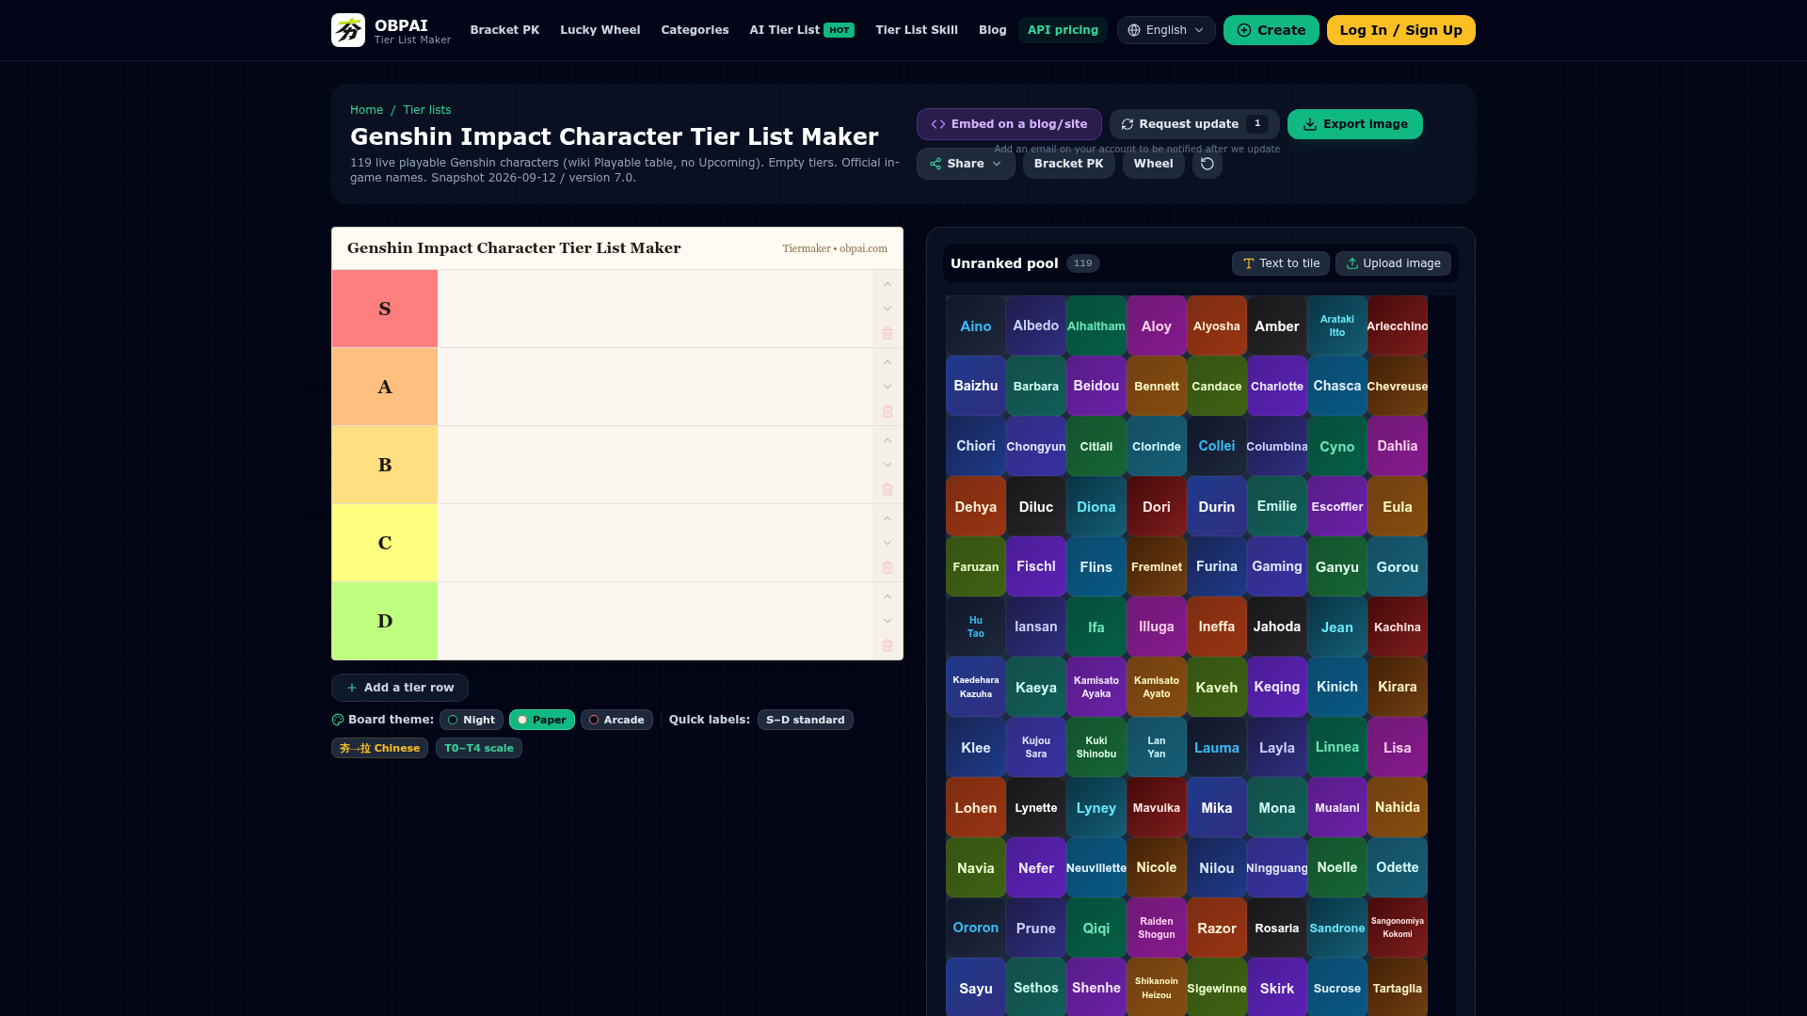Open the English language dropdown
Viewport: 1807px width, 1016px height.
coord(1166,30)
